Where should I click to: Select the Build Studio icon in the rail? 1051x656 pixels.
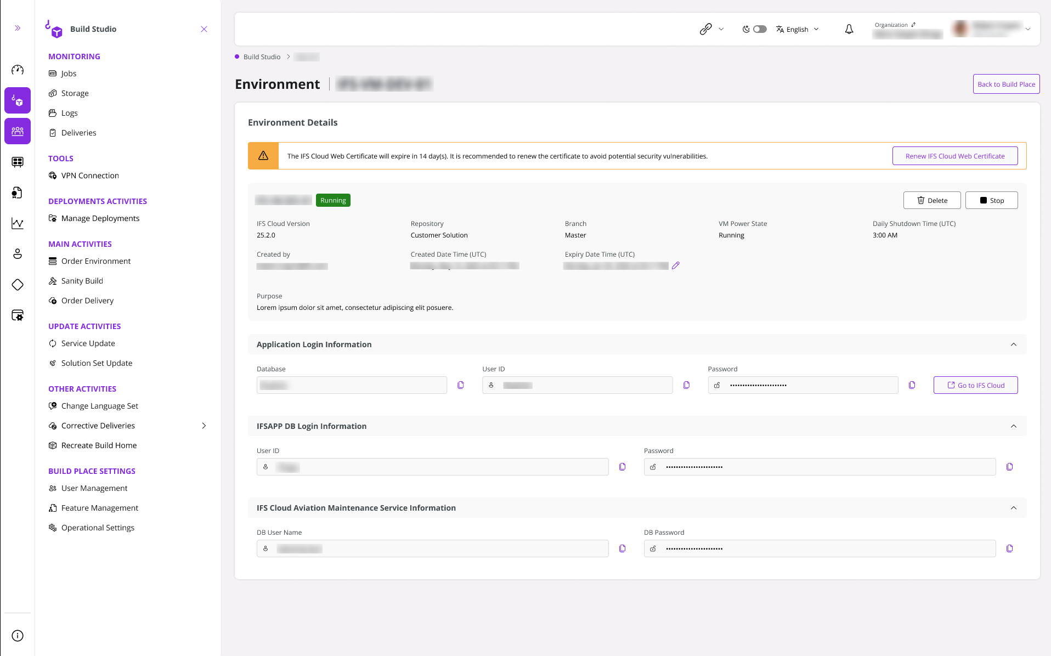(x=18, y=100)
